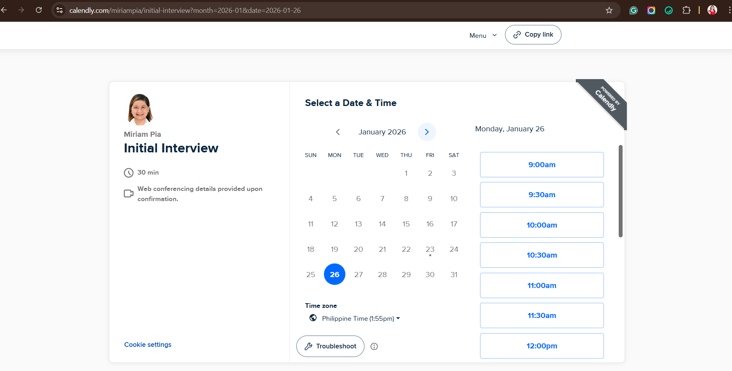Click January 25 on the calendar
This screenshot has height=371, width=732.
point(311,274)
